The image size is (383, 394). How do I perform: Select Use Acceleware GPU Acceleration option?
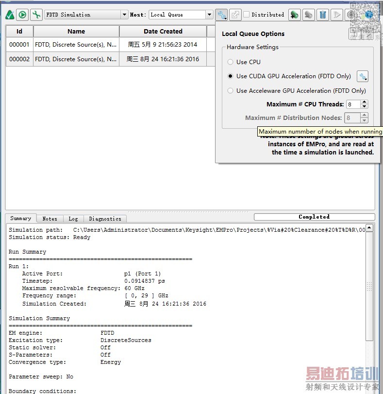point(230,90)
